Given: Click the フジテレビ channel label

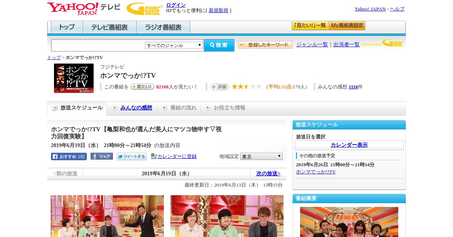Looking at the screenshot, I should (x=112, y=67).
